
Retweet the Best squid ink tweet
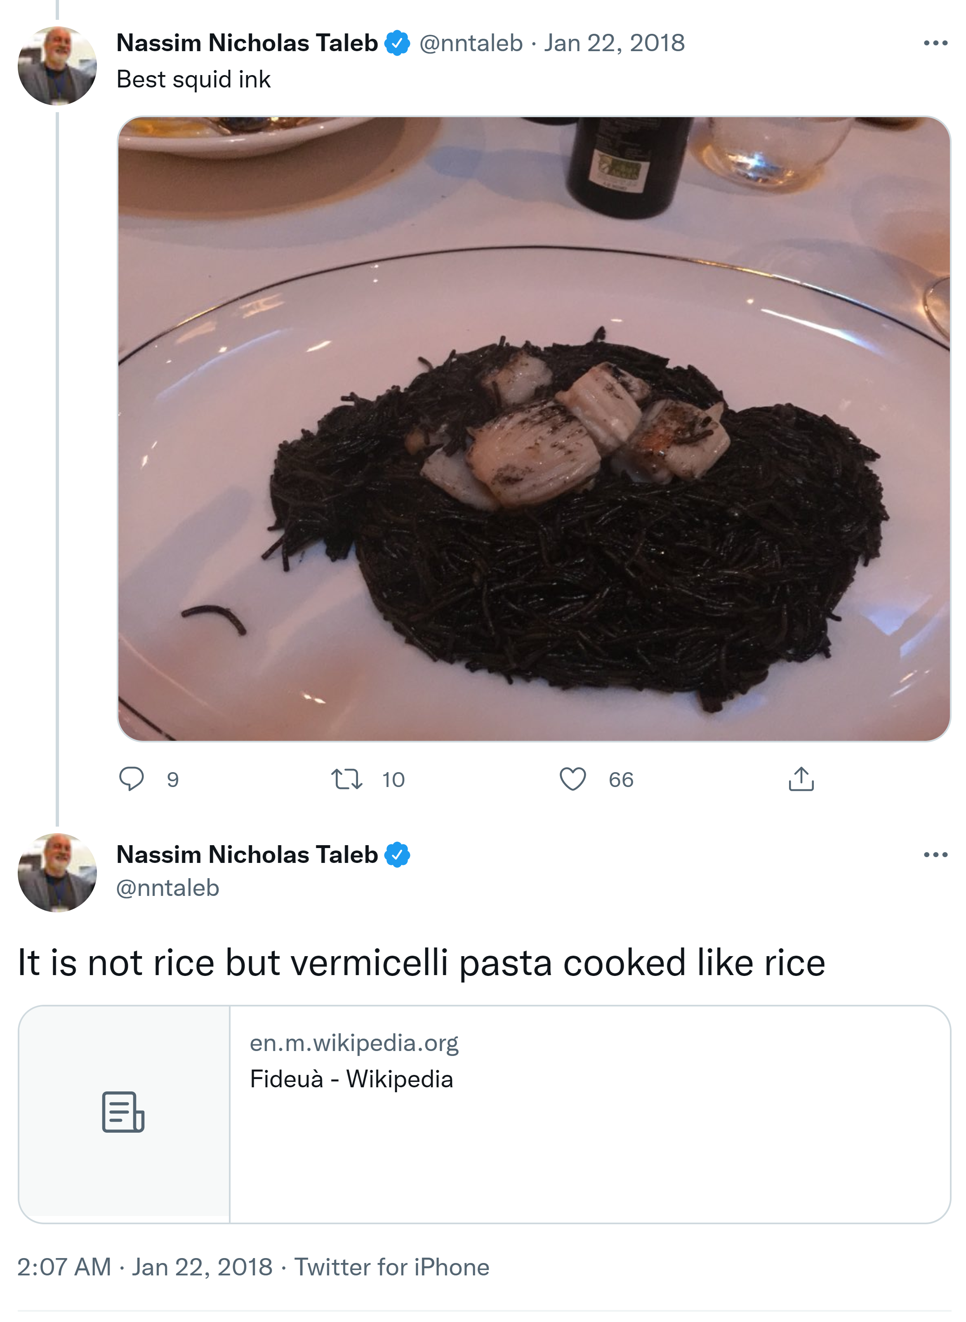tap(347, 779)
